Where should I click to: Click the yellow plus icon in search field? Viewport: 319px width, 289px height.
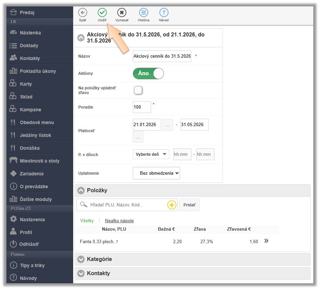172,205
